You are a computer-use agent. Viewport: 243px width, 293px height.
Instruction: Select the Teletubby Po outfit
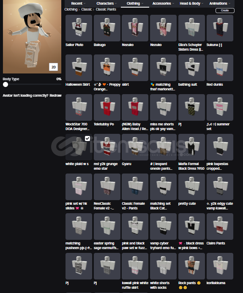pos(107,107)
